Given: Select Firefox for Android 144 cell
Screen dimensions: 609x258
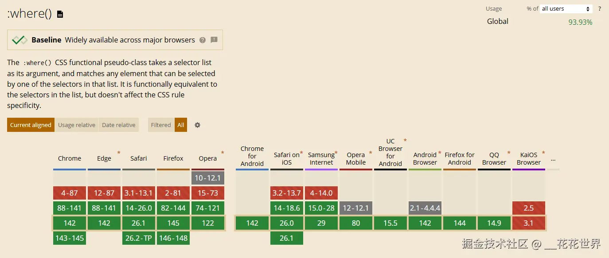Looking at the screenshot, I should point(460,223).
